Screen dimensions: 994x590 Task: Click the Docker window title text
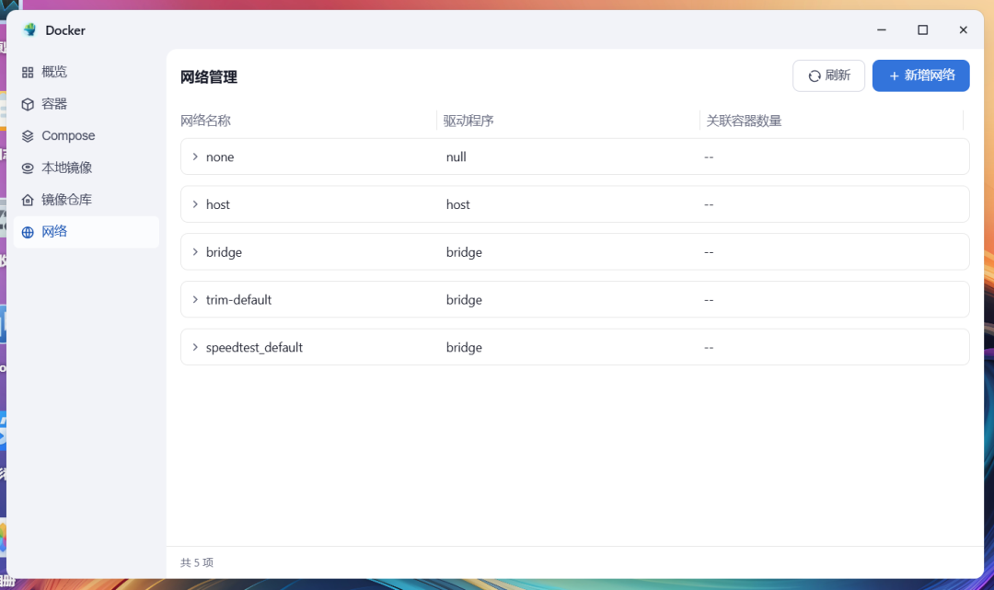point(65,30)
